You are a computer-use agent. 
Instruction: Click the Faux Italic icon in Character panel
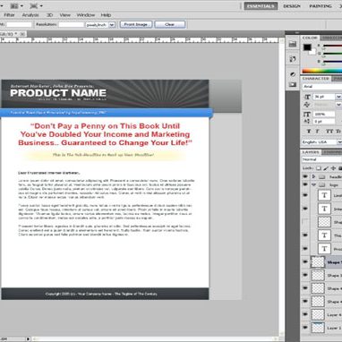point(318,132)
